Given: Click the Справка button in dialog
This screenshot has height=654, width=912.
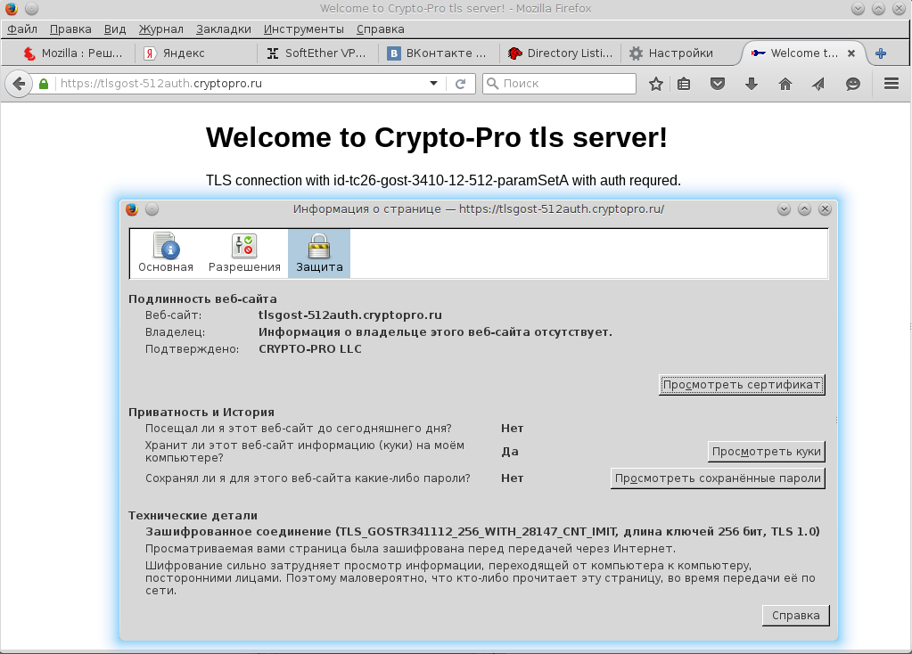Looking at the screenshot, I should pos(796,616).
